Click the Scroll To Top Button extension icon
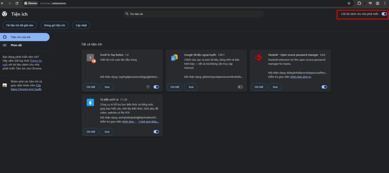Screen dimensions: 389x173 tap(90, 58)
